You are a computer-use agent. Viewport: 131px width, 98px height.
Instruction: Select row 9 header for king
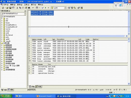30,59
